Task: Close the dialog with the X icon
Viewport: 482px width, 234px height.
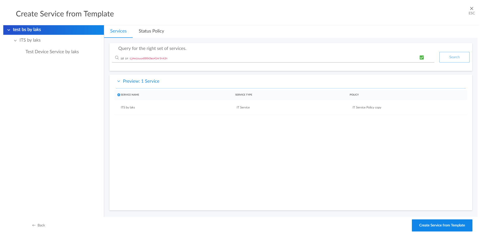Action: [471, 9]
